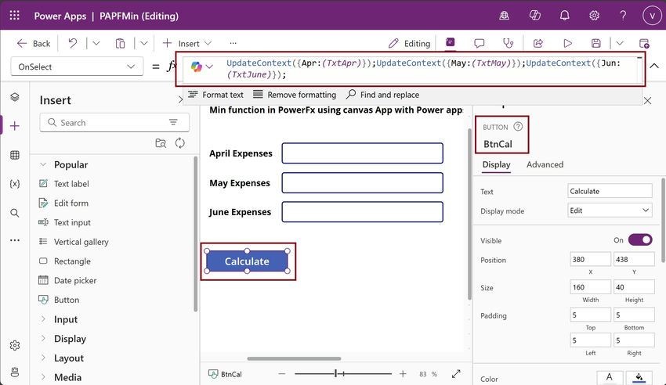
Task: Open the font Color picker
Action: pyautogui.click(x=610, y=377)
